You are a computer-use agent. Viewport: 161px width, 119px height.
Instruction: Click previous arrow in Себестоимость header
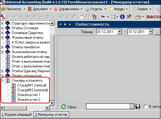point(60,24)
